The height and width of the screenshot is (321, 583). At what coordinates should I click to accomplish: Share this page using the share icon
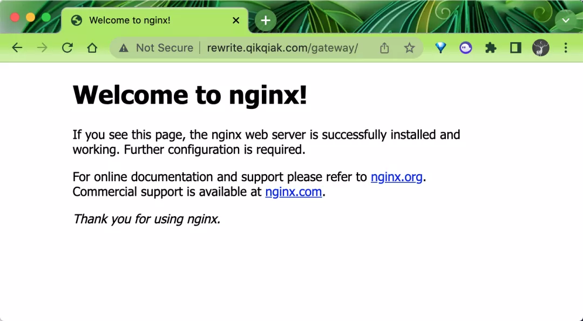pyautogui.click(x=384, y=48)
